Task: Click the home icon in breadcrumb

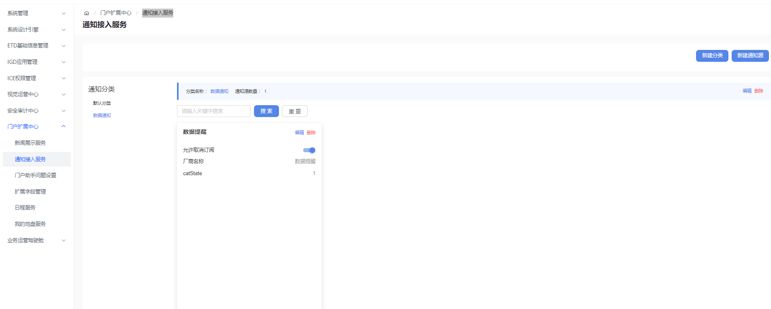Action: click(x=86, y=13)
